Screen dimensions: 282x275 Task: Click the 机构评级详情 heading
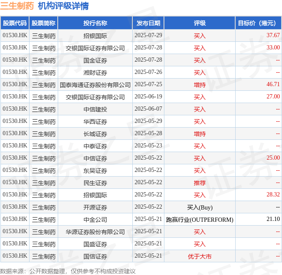coord(63,6)
